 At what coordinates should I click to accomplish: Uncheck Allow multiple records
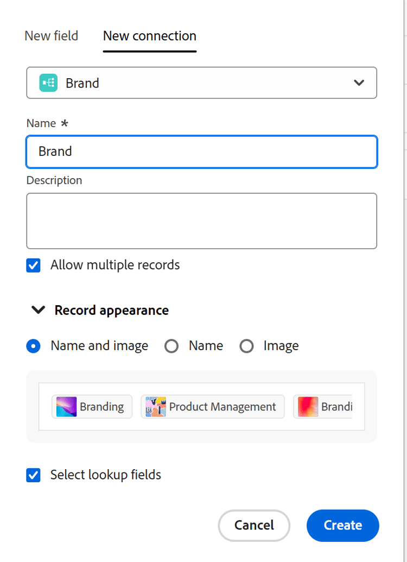(33, 265)
